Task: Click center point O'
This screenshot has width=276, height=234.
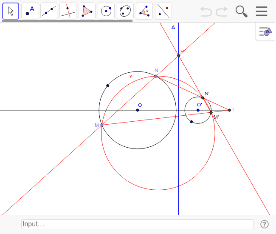Action: (198, 110)
